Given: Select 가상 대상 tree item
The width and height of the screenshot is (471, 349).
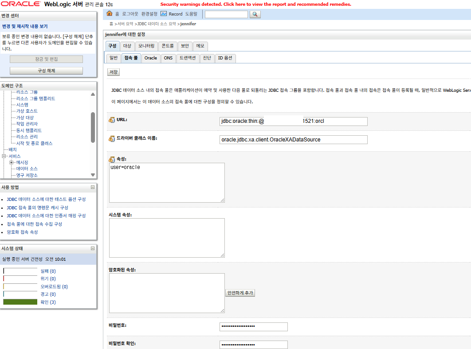Looking at the screenshot, I should tap(25, 118).
